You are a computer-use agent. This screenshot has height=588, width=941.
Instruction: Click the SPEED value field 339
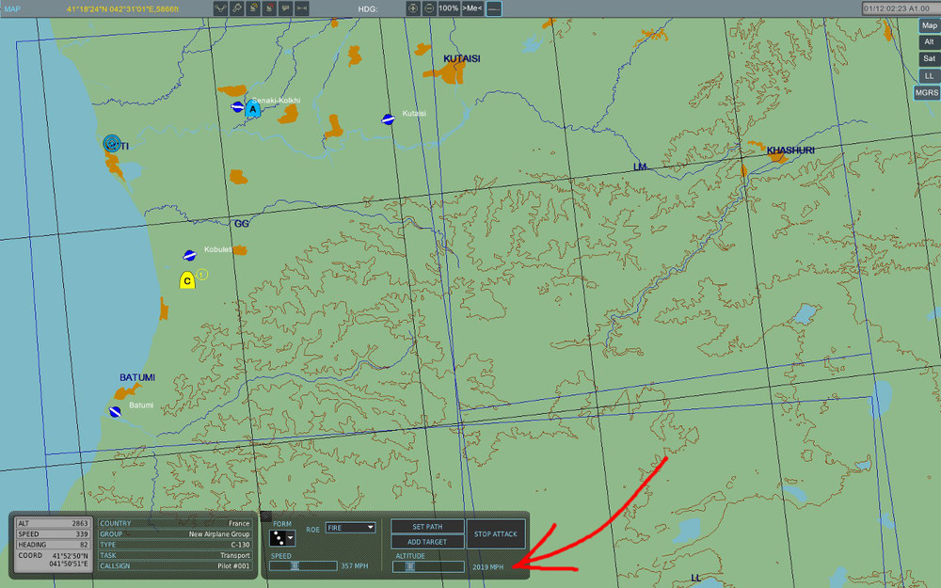tap(54, 534)
